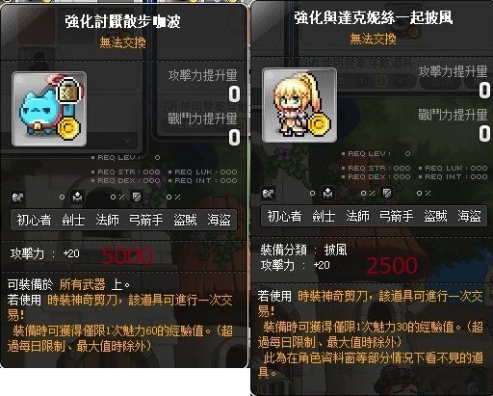Viewport: 493px width, 396px height.
Task: Expand the dropdown arrow below cat icon
Action: click(127, 141)
